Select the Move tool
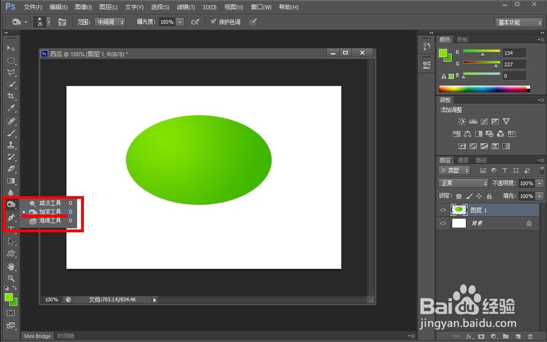The height and width of the screenshot is (342, 547). tap(11, 48)
